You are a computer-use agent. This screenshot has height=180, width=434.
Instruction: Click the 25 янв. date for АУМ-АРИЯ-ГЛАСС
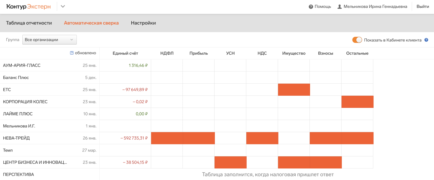point(90,65)
